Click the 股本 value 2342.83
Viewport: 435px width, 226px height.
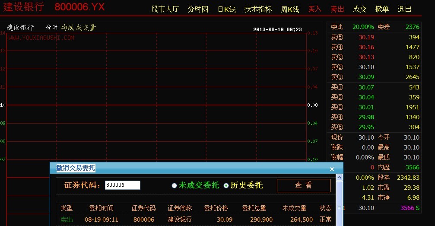pos(408,178)
